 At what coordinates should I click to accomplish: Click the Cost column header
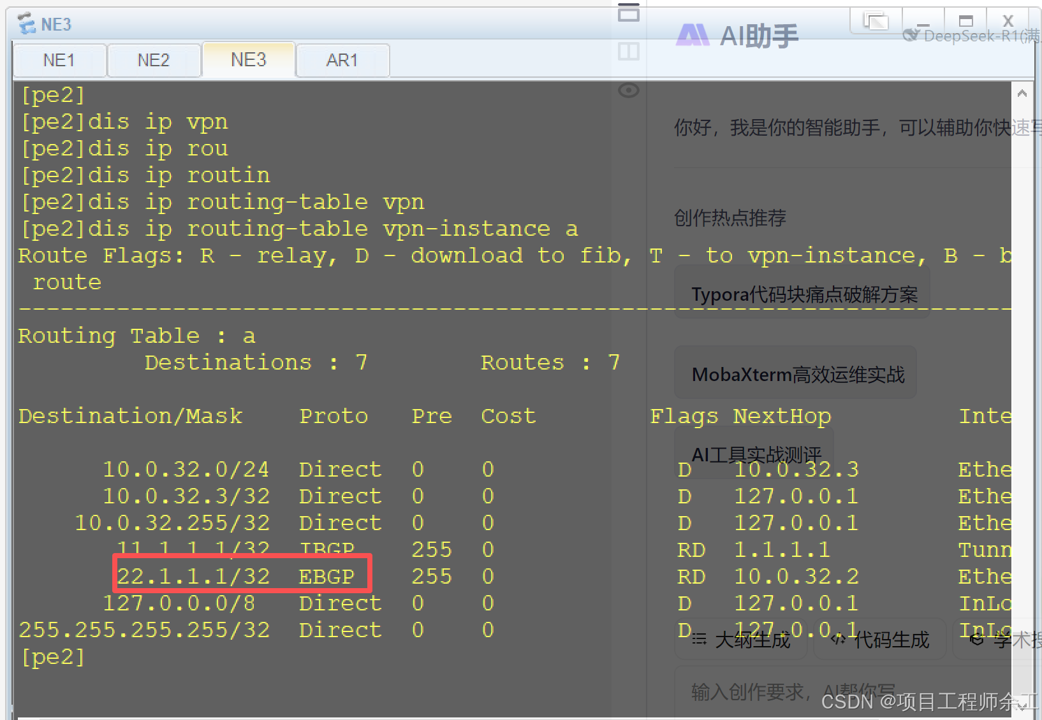[508, 416]
